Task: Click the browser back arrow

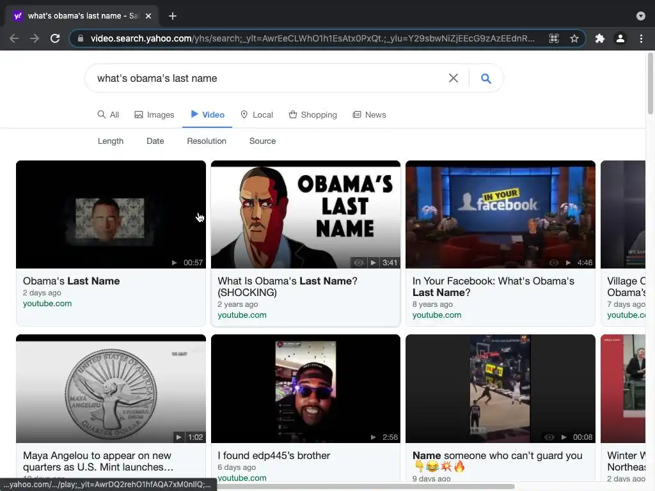Action: (14, 38)
